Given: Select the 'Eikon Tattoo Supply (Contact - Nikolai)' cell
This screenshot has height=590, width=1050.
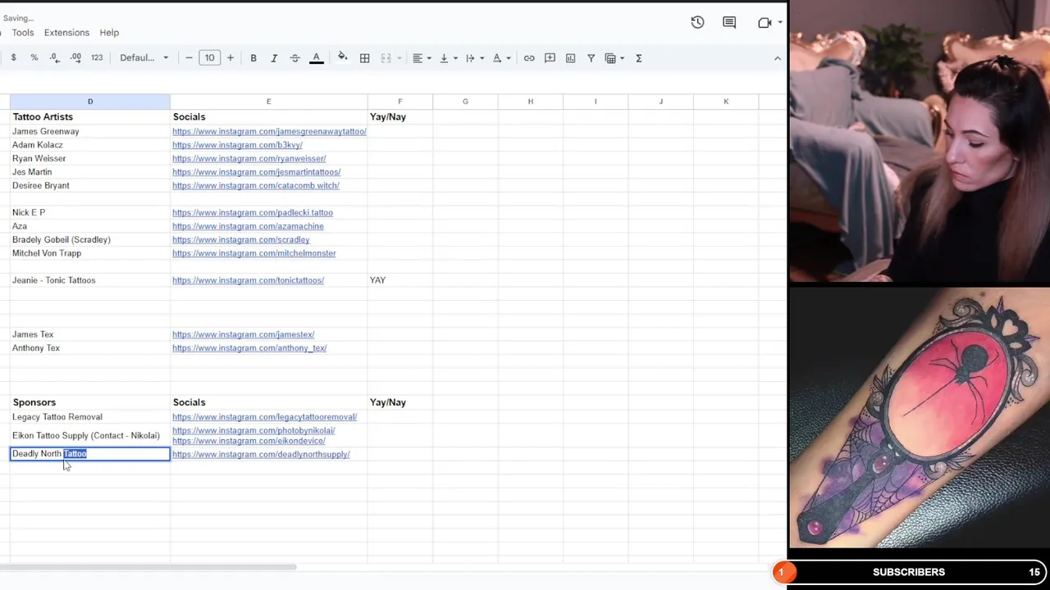Looking at the screenshot, I should [90, 435].
